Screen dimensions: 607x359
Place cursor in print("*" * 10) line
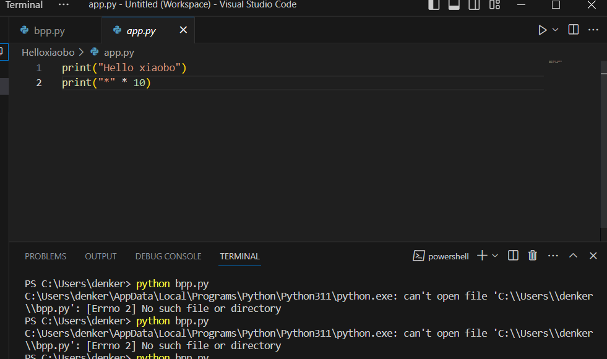pyautogui.click(x=106, y=82)
